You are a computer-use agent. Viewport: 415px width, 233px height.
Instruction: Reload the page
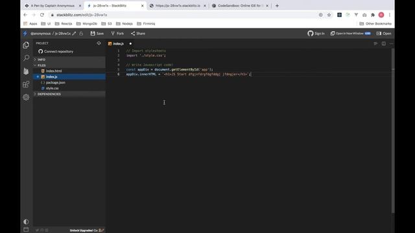(42, 15)
